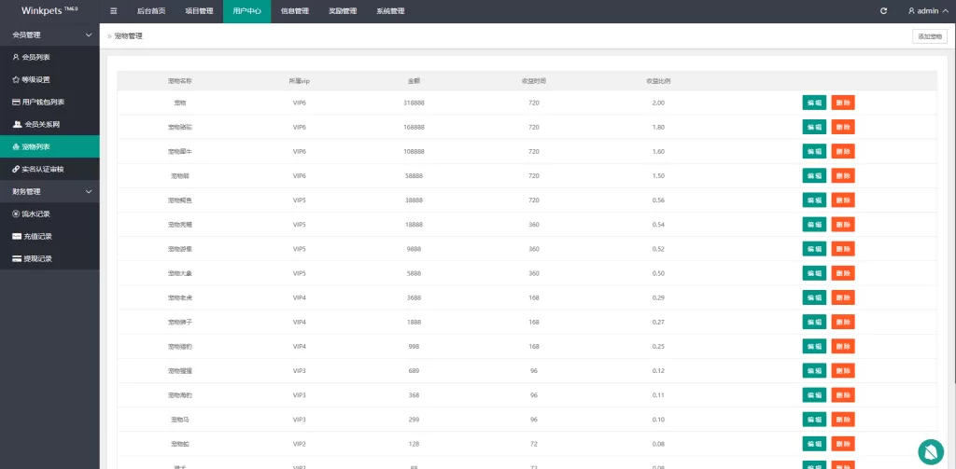Collapse the 会员管理 sidebar section
The height and width of the screenshot is (469, 956).
[88, 34]
